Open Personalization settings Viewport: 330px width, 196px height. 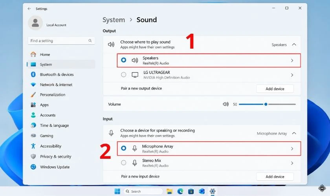tap(61, 94)
